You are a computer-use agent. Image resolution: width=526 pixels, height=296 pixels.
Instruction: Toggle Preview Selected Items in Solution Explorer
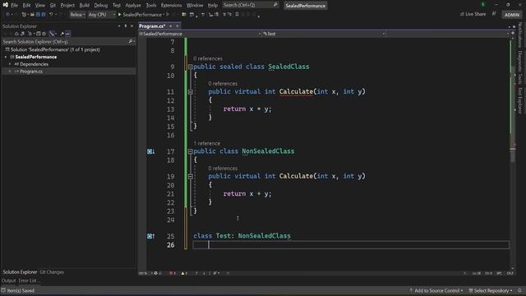point(67,34)
